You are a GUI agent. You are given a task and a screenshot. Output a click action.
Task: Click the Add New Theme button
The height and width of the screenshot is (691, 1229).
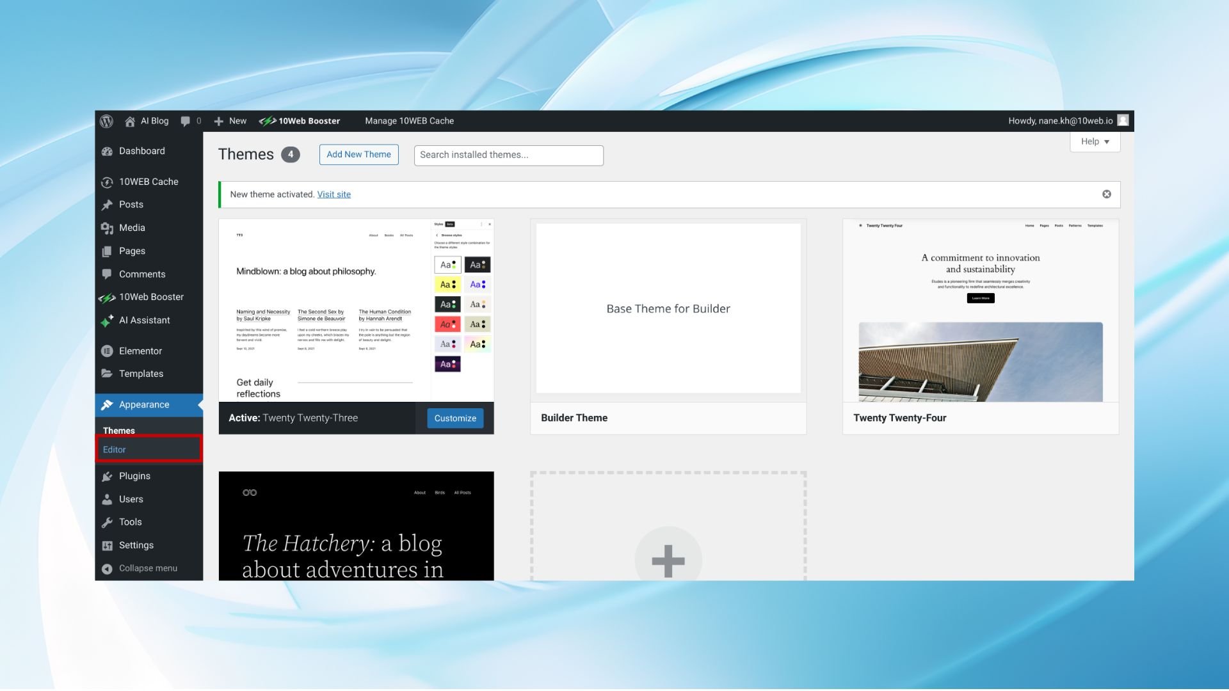tap(358, 154)
